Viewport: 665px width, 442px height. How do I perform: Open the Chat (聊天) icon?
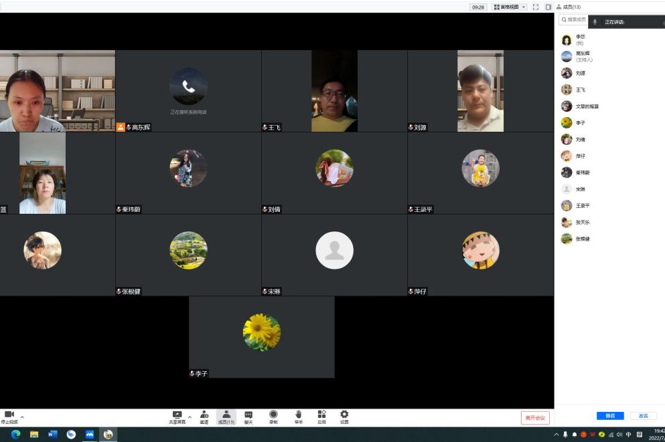248,415
